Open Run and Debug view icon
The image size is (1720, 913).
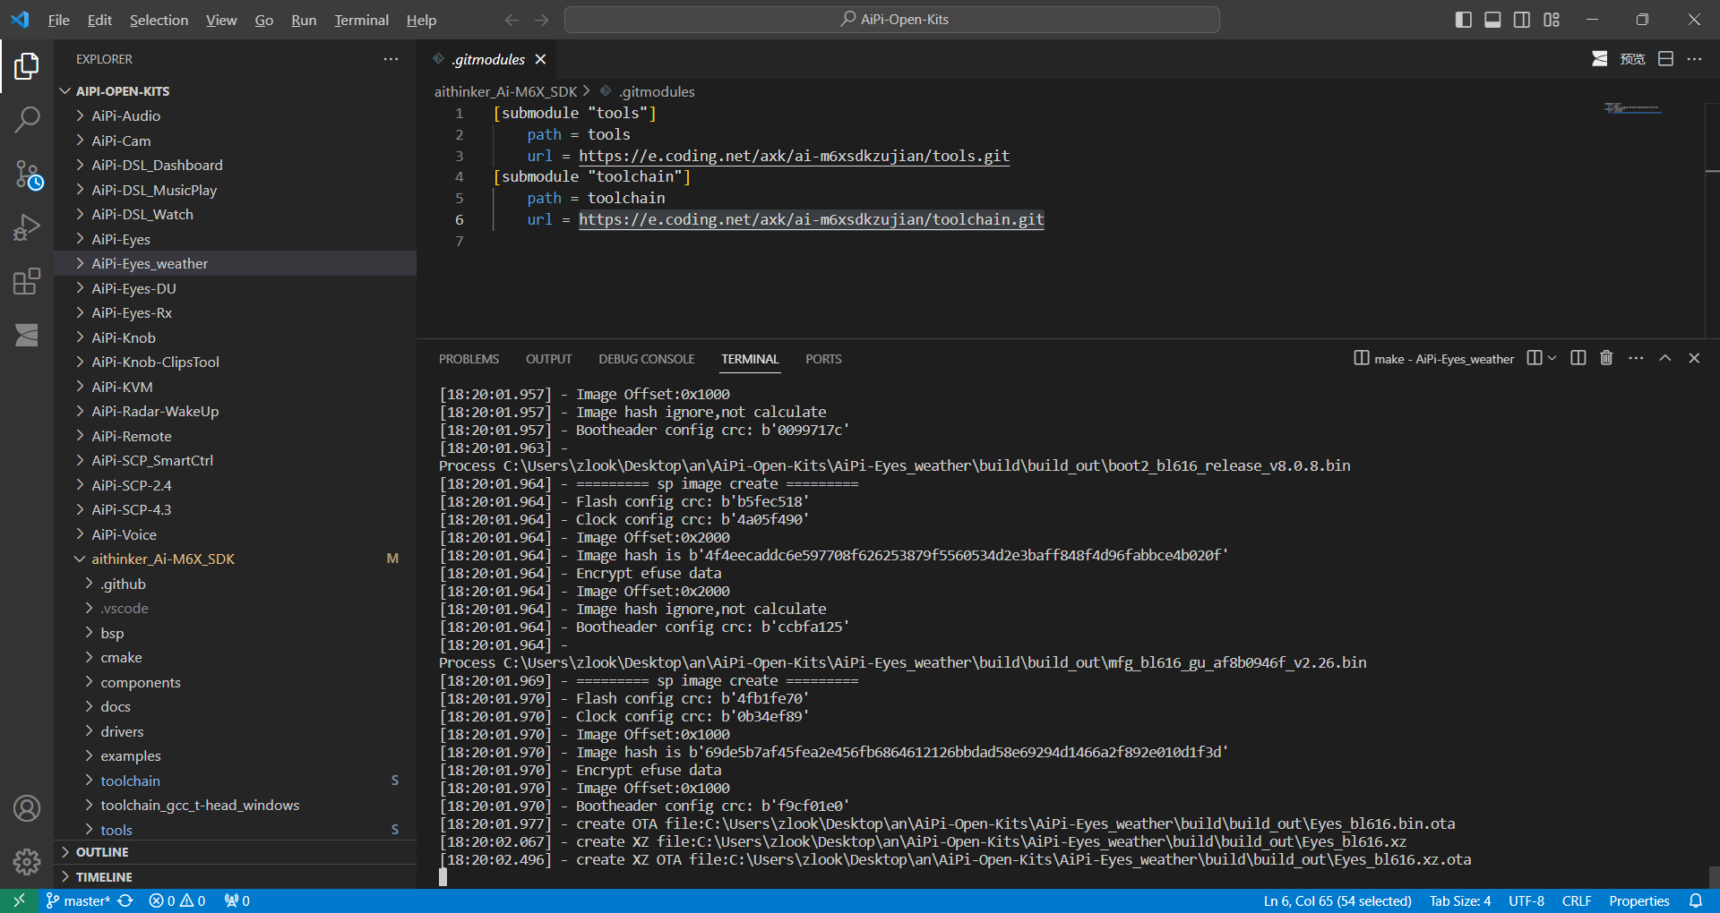(27, 227)
